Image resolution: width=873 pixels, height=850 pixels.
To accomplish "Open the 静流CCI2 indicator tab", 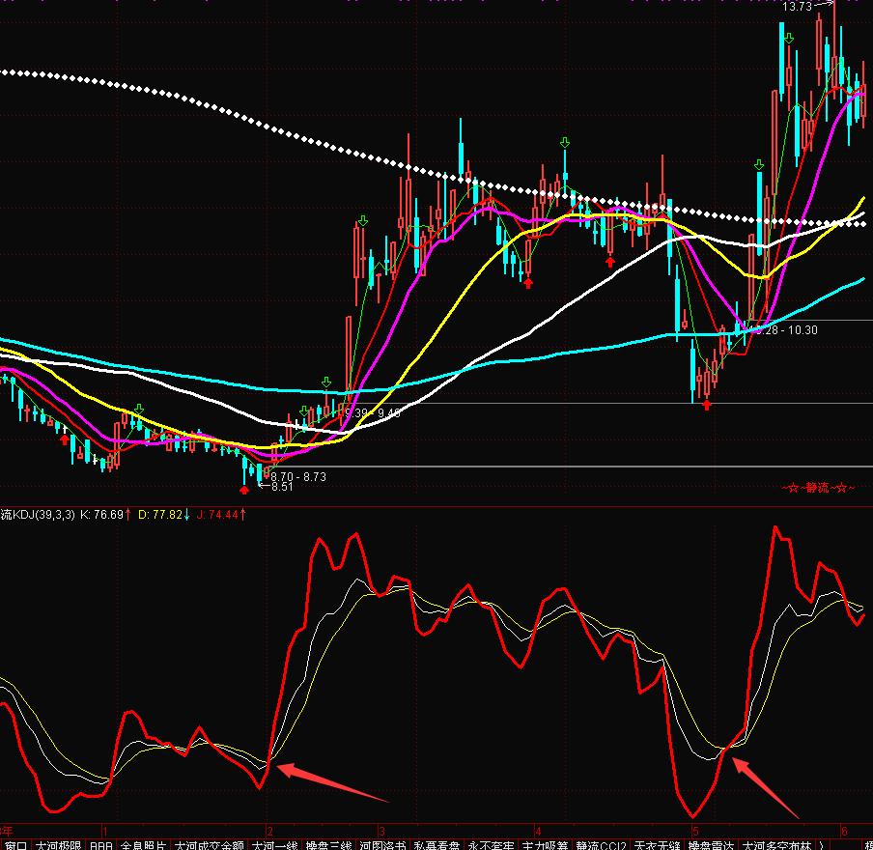I will [x=602, y=844].
